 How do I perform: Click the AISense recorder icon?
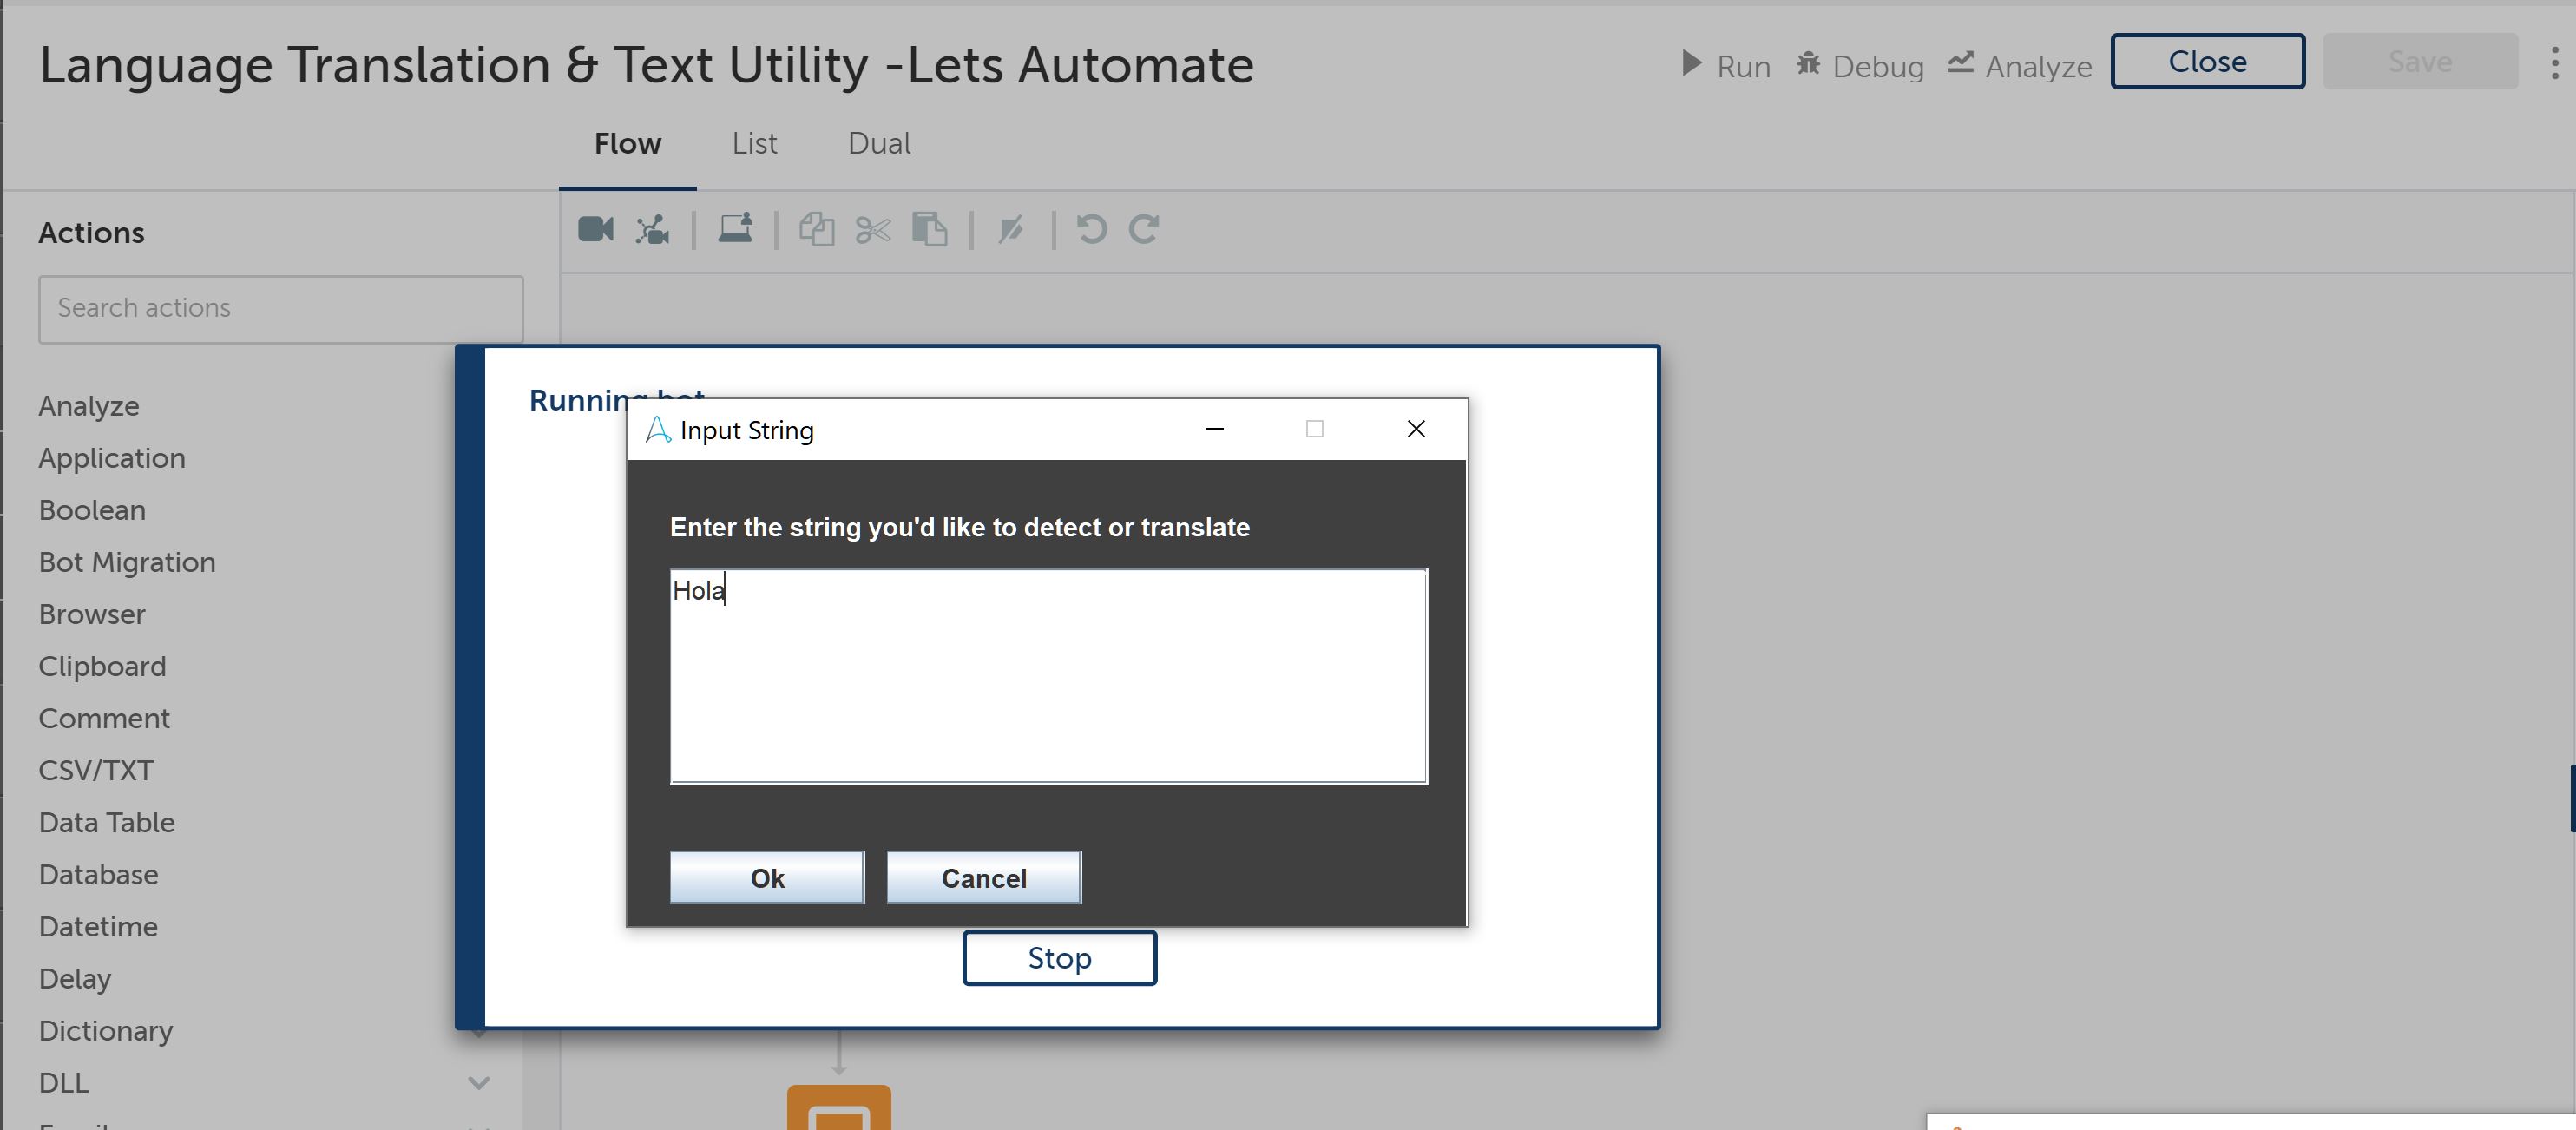click(653, 229)
